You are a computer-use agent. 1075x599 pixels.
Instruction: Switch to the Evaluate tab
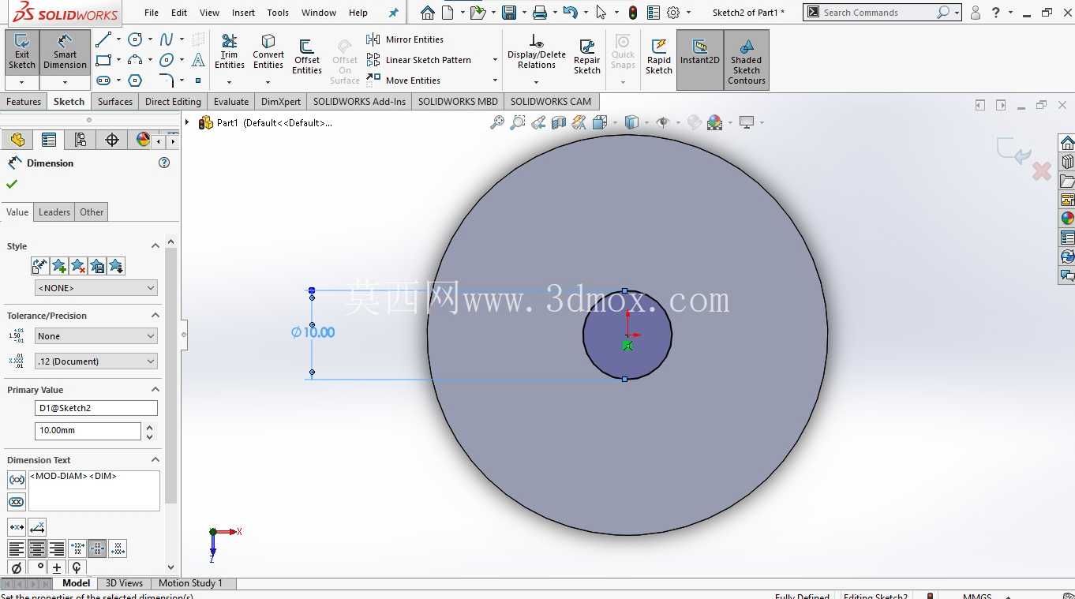(231, 102)
